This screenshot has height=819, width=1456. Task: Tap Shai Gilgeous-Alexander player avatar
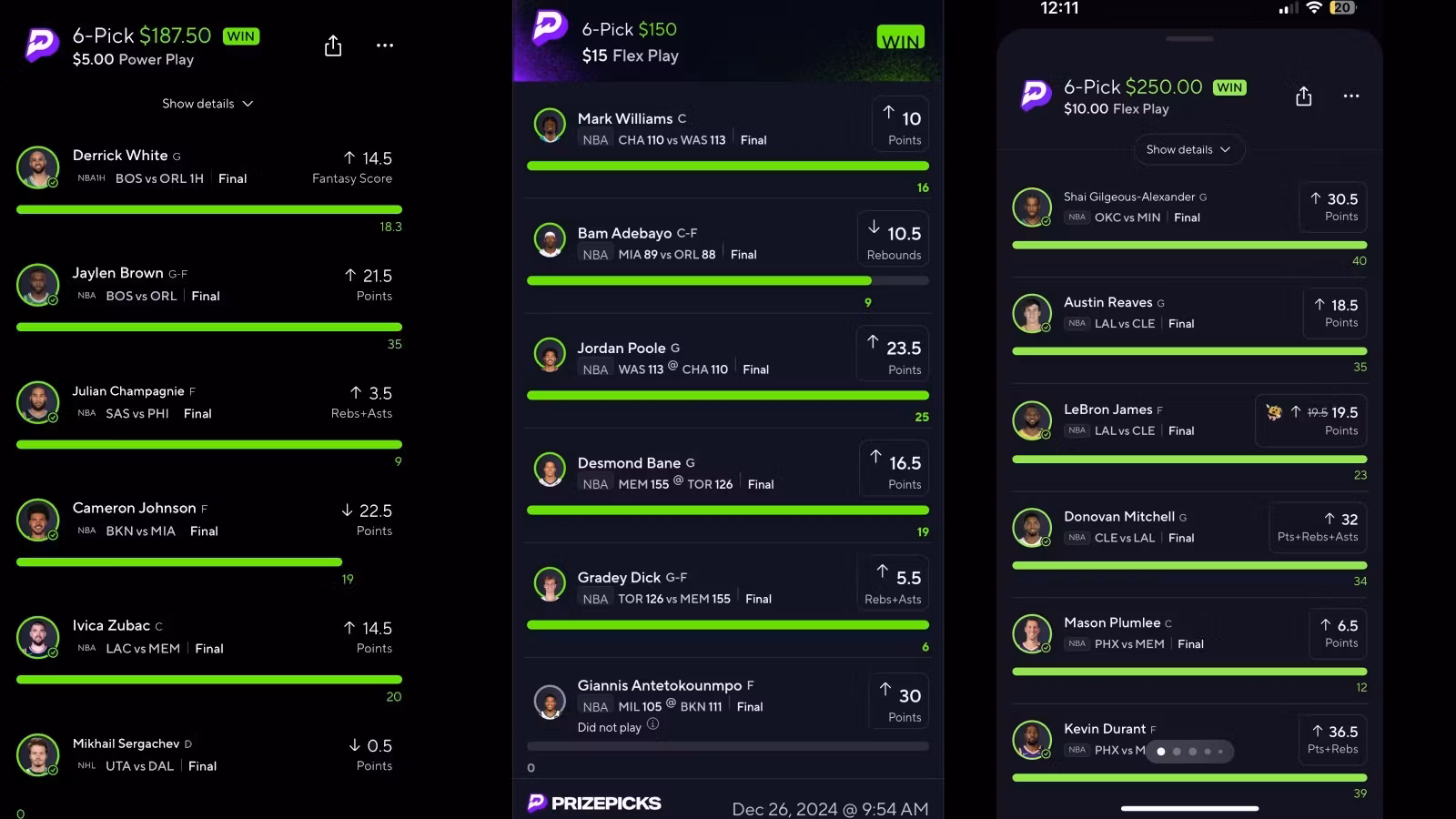tap(1032, 207)
